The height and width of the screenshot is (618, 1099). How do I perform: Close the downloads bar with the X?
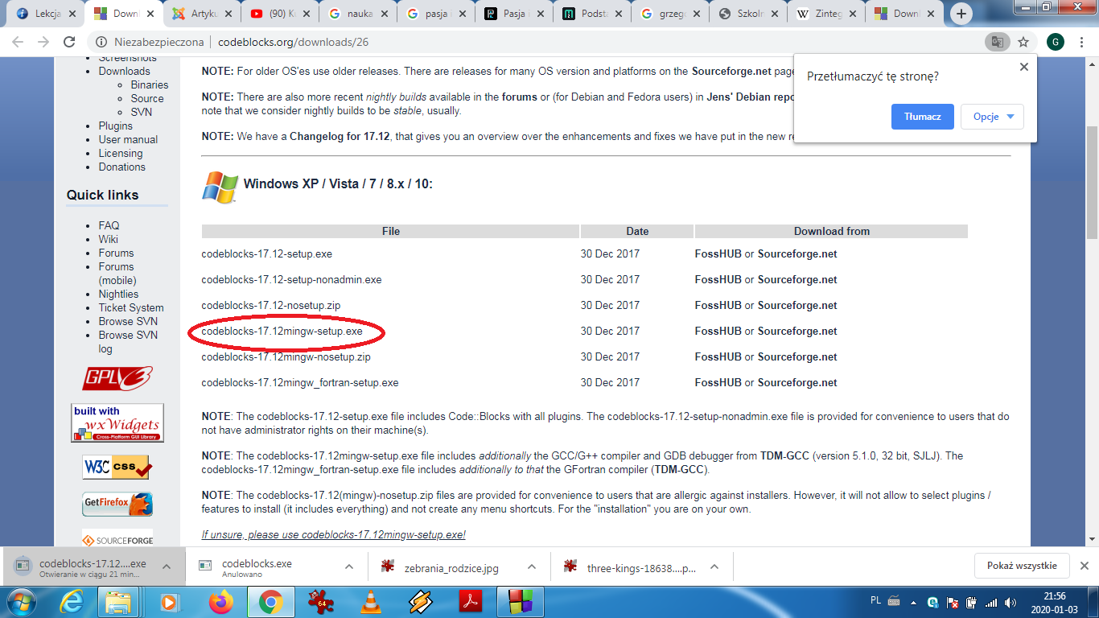pos(1085,566)
